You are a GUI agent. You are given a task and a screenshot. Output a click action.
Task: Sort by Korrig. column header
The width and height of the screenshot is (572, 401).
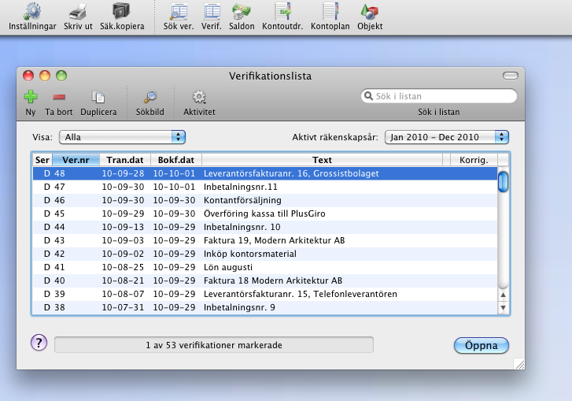click(x=474, y=160)
